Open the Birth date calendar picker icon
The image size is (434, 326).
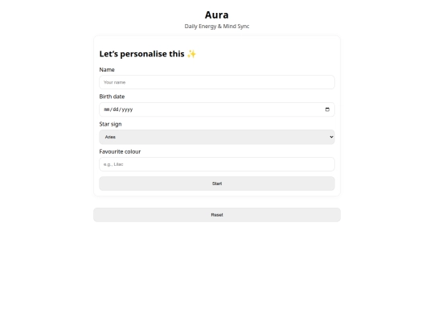tap(327, 109)
